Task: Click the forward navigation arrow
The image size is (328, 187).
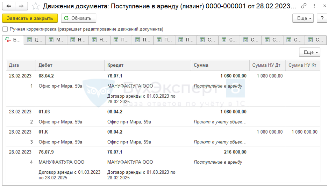Action: pos(21,6)
